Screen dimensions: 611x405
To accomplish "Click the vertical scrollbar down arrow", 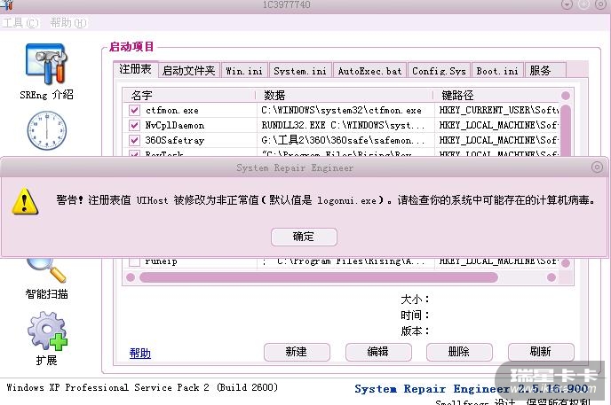I will 566,262.
